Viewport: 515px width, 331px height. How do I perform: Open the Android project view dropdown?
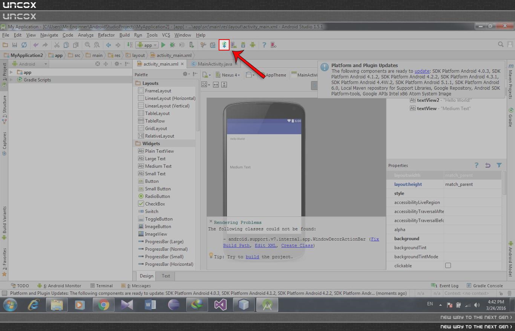pos(31,64)
